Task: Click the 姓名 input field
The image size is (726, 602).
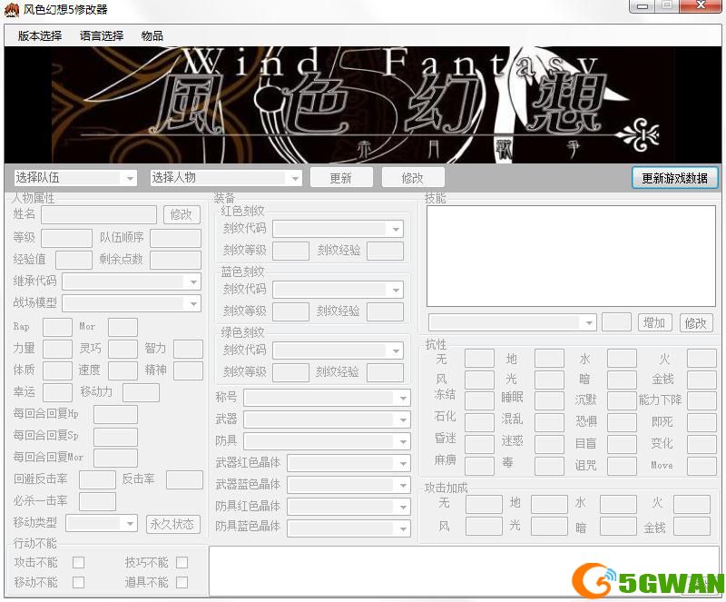Action: (x=99, y=215)
